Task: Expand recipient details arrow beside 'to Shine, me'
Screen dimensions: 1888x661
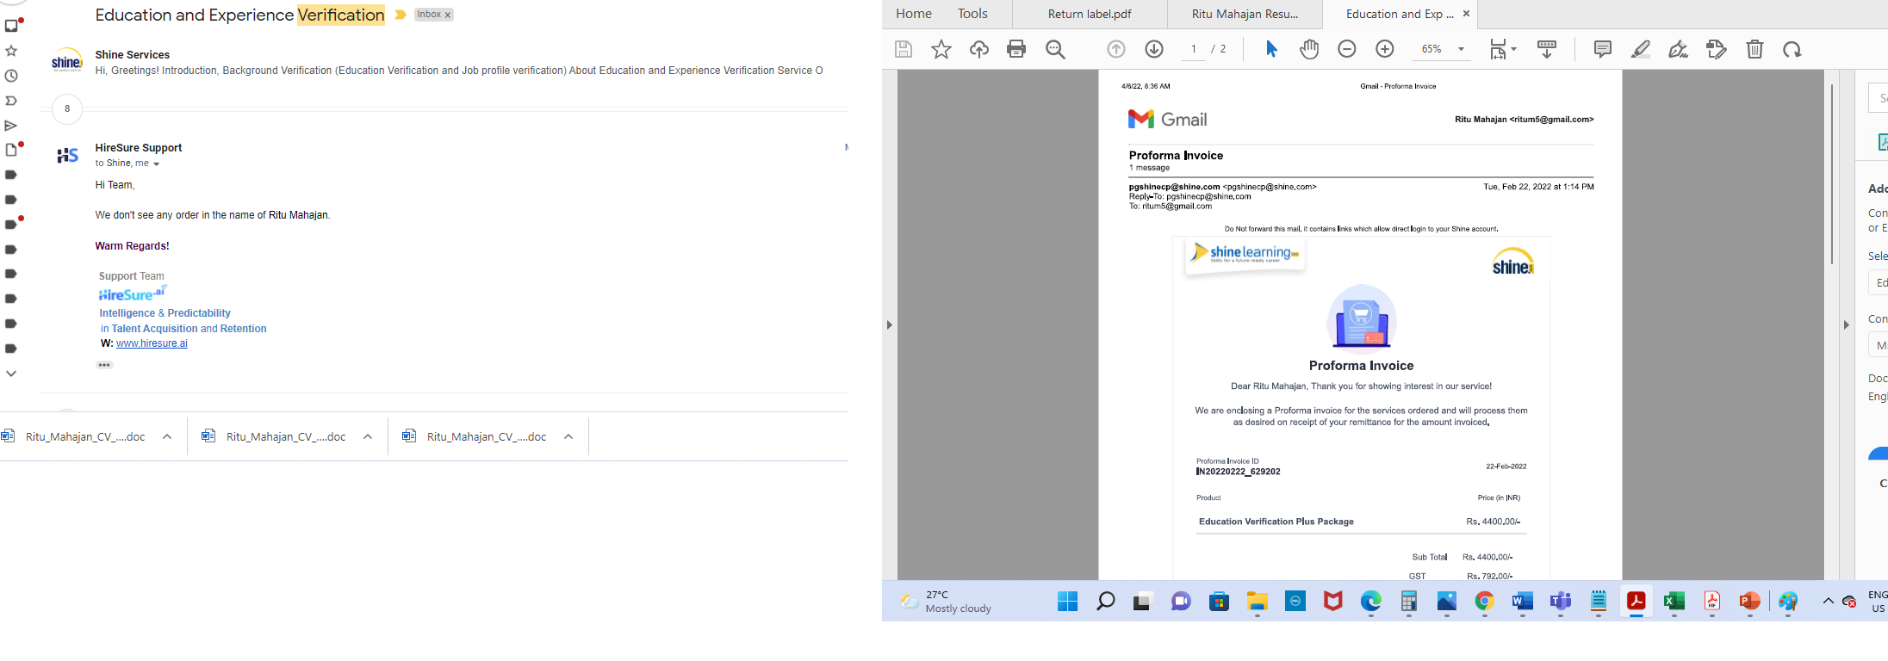Action: point(156,164)
